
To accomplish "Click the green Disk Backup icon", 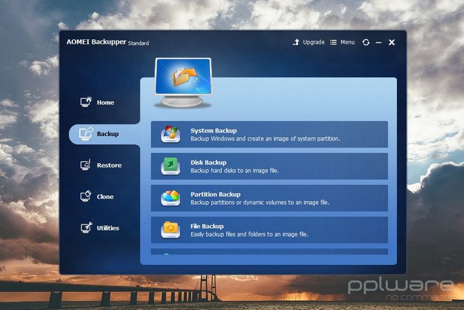I will coord(171,166).
